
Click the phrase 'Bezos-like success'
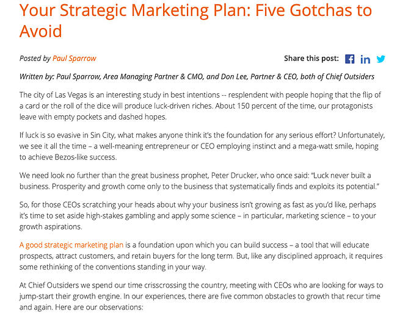[x=86, y=157]
